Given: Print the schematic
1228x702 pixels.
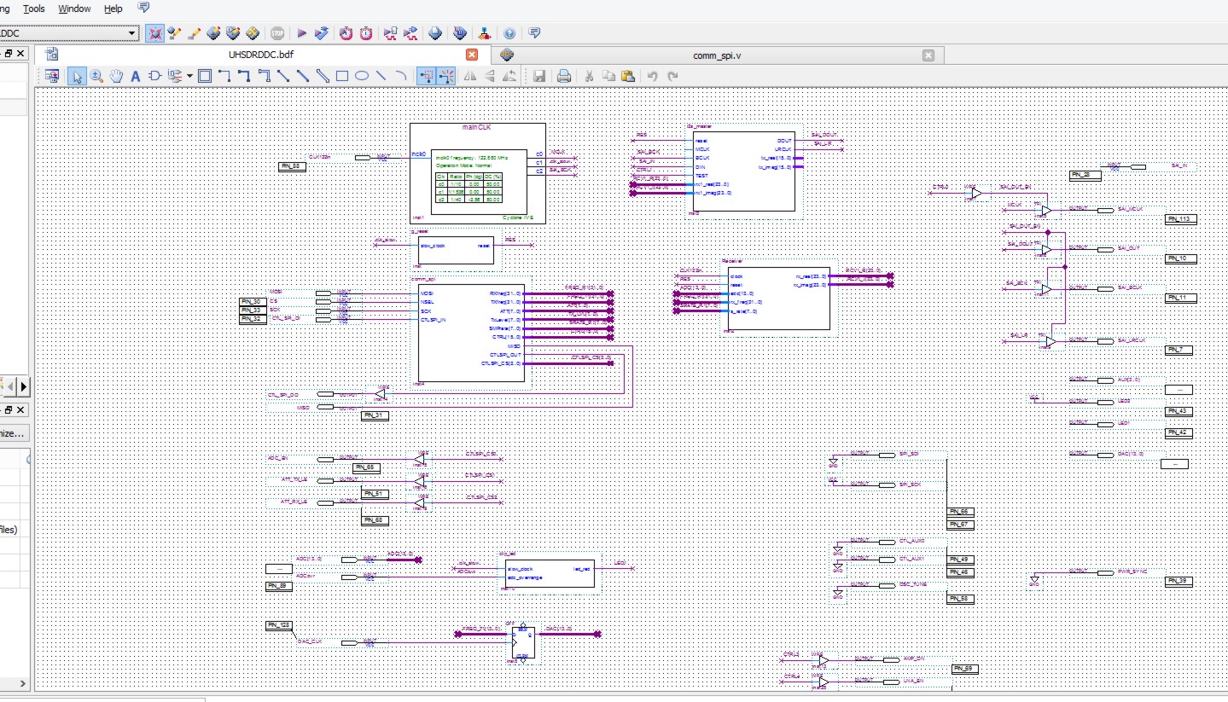Looking at the screenshot, I should [564, 77].
